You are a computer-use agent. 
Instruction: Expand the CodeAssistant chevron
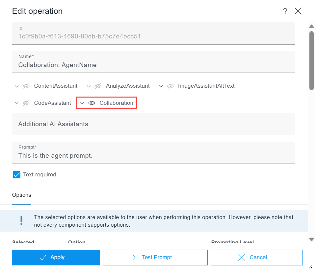click(x=17, y=103)
